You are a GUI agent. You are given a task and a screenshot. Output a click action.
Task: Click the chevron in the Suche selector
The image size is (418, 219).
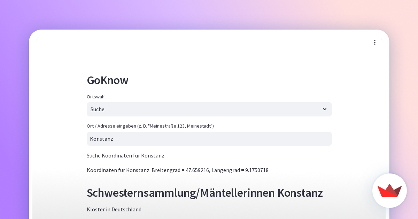click(325, 109)
